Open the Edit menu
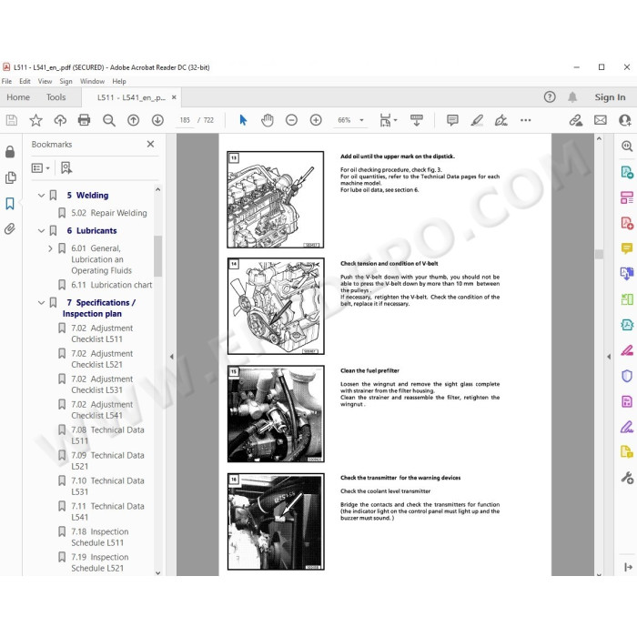The width and height of the screenshot is (637, 637). [x=25, y=81]
